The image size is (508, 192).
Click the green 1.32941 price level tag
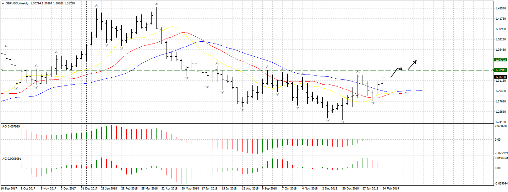[x=500, y=70]
